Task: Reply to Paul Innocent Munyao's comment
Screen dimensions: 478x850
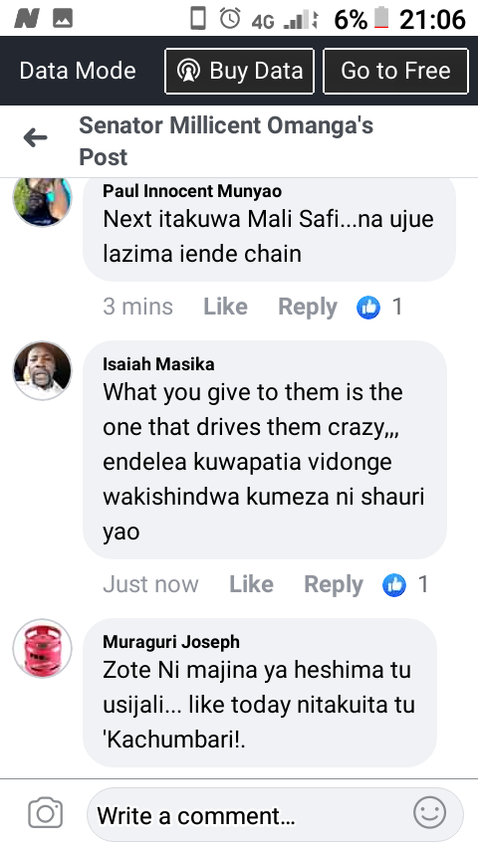Action: [308, 308]
